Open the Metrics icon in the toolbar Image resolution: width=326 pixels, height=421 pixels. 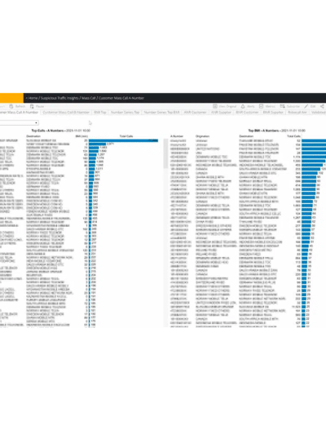pos(261,106)
